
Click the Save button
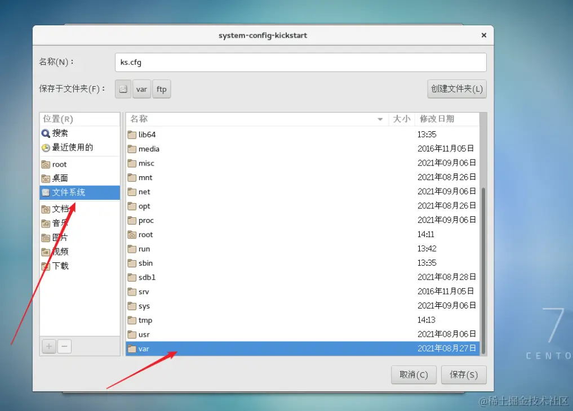click(x=464, y=375)
